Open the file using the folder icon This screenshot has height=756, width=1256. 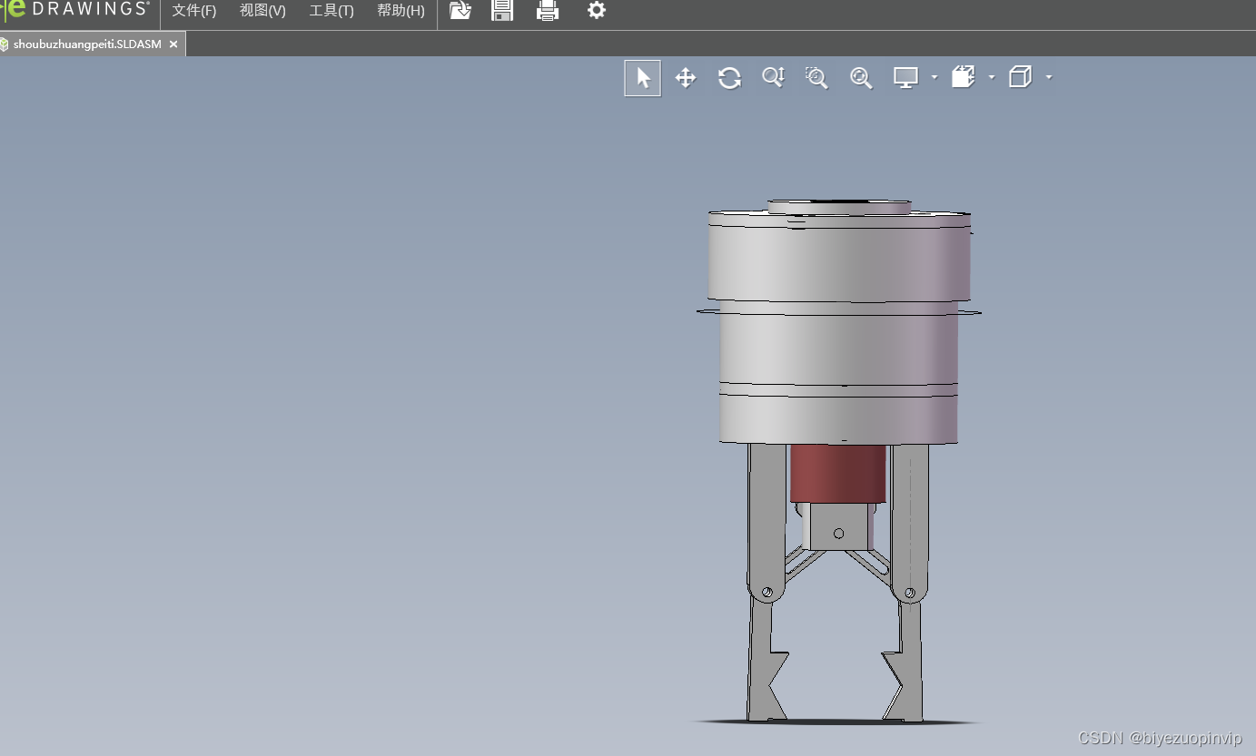[x=460, y=11]
